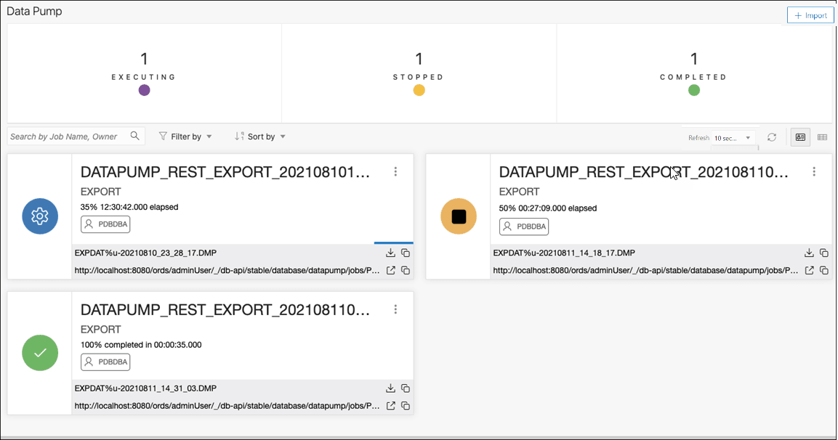Open the kebab menu on the executing job card
This screenshot has width=838, height=440.
[x=395, y=171]
